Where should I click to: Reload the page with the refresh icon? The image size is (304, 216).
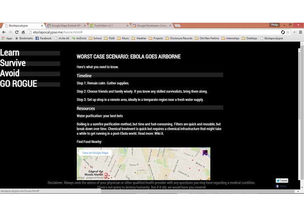pos(17,32)
